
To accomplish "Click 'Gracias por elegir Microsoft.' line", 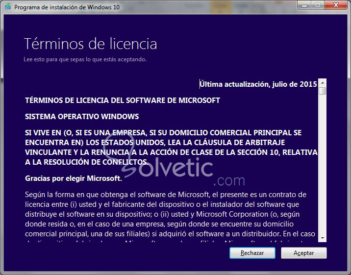I will tap(74, 178).
